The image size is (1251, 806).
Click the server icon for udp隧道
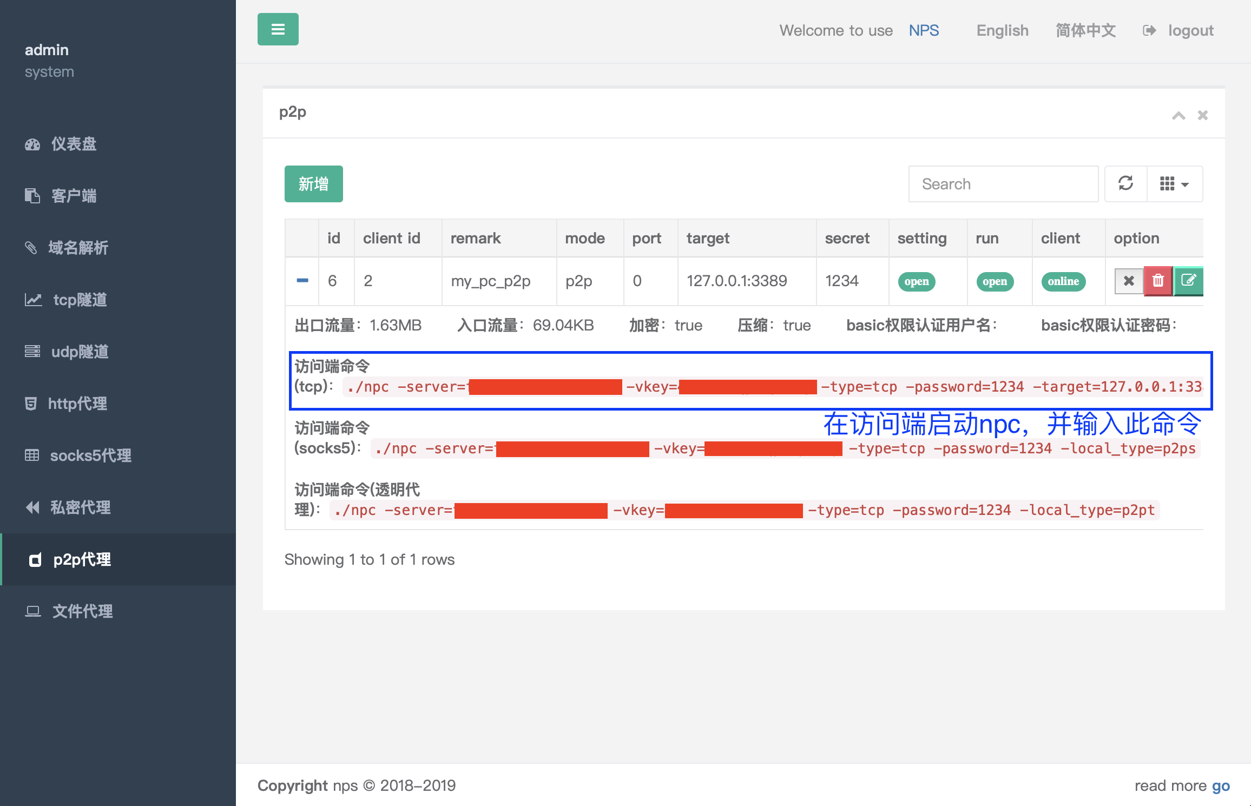(32, 352)
